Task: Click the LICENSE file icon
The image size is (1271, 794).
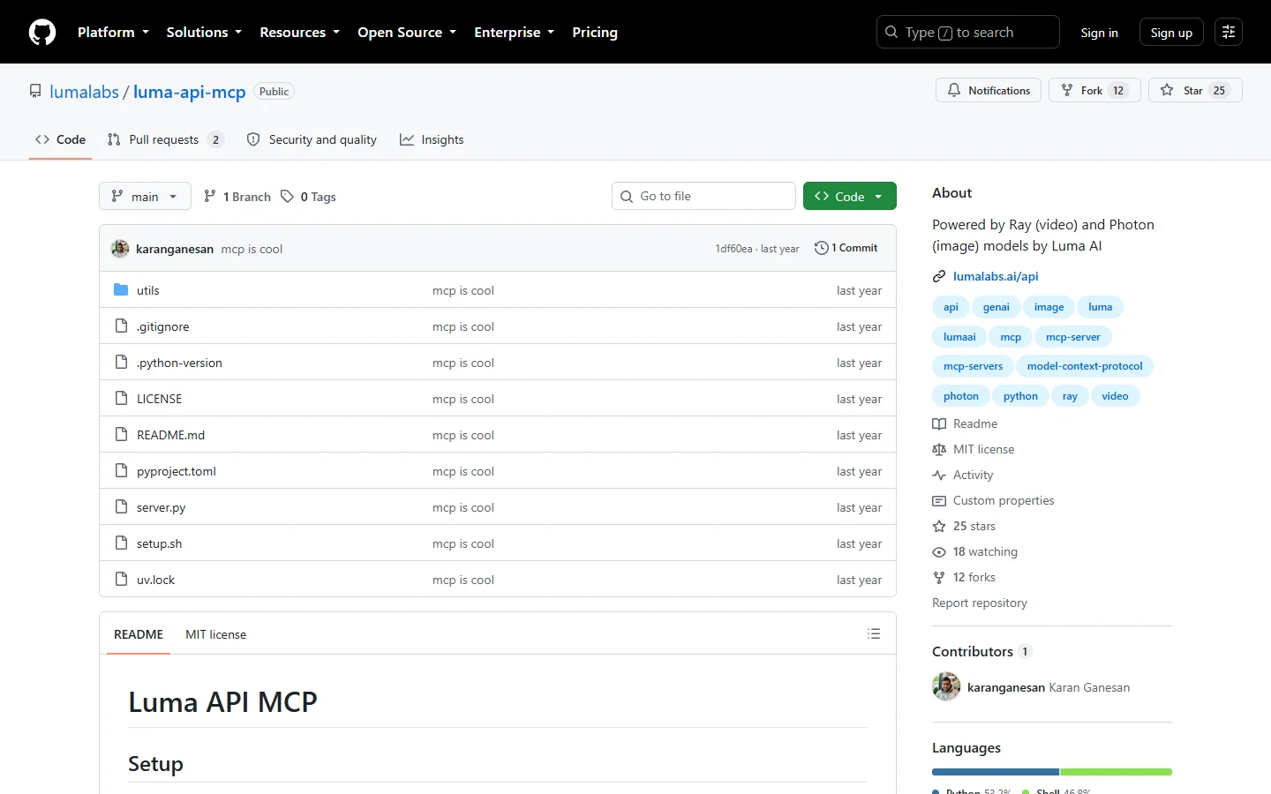Action: [121, 399]
